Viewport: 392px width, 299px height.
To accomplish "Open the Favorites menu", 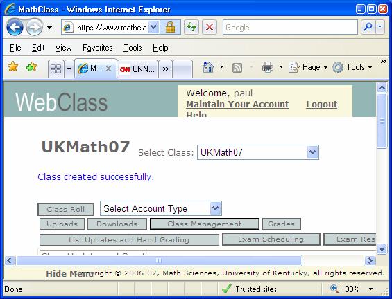I will pyautogui.click(x=98, y=48).
